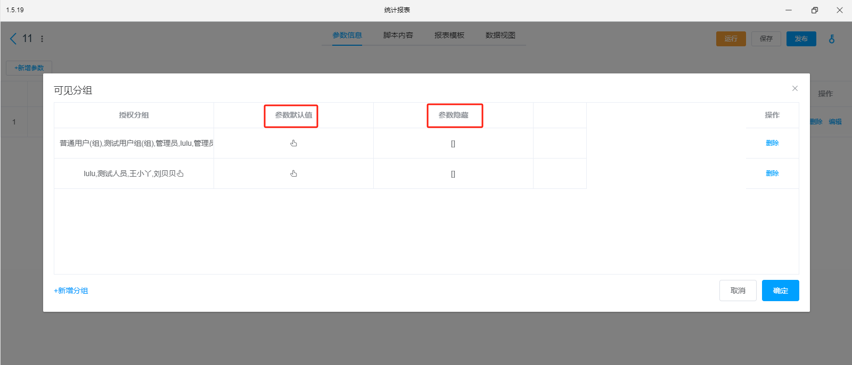
Task: Delete the lulu,测试人员 group row
Action: [x=772, y=173]
